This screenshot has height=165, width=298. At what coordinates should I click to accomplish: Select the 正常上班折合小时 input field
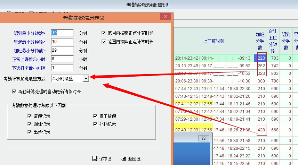click(x=62, y=59)
